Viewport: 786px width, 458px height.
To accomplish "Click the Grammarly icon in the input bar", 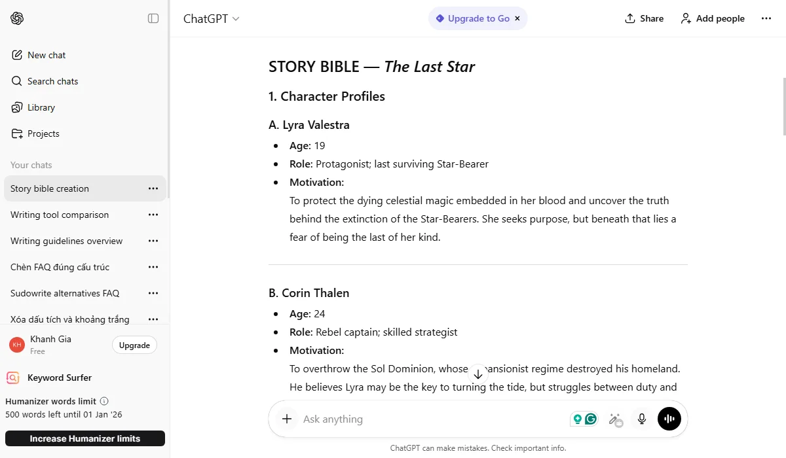I will point(590,418).
